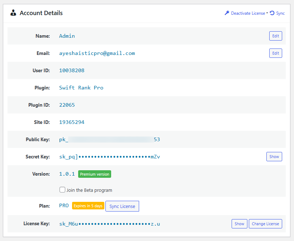The image size is (294, 241).
Task: Click the version number 1.0.1
Action: (67, 174)
